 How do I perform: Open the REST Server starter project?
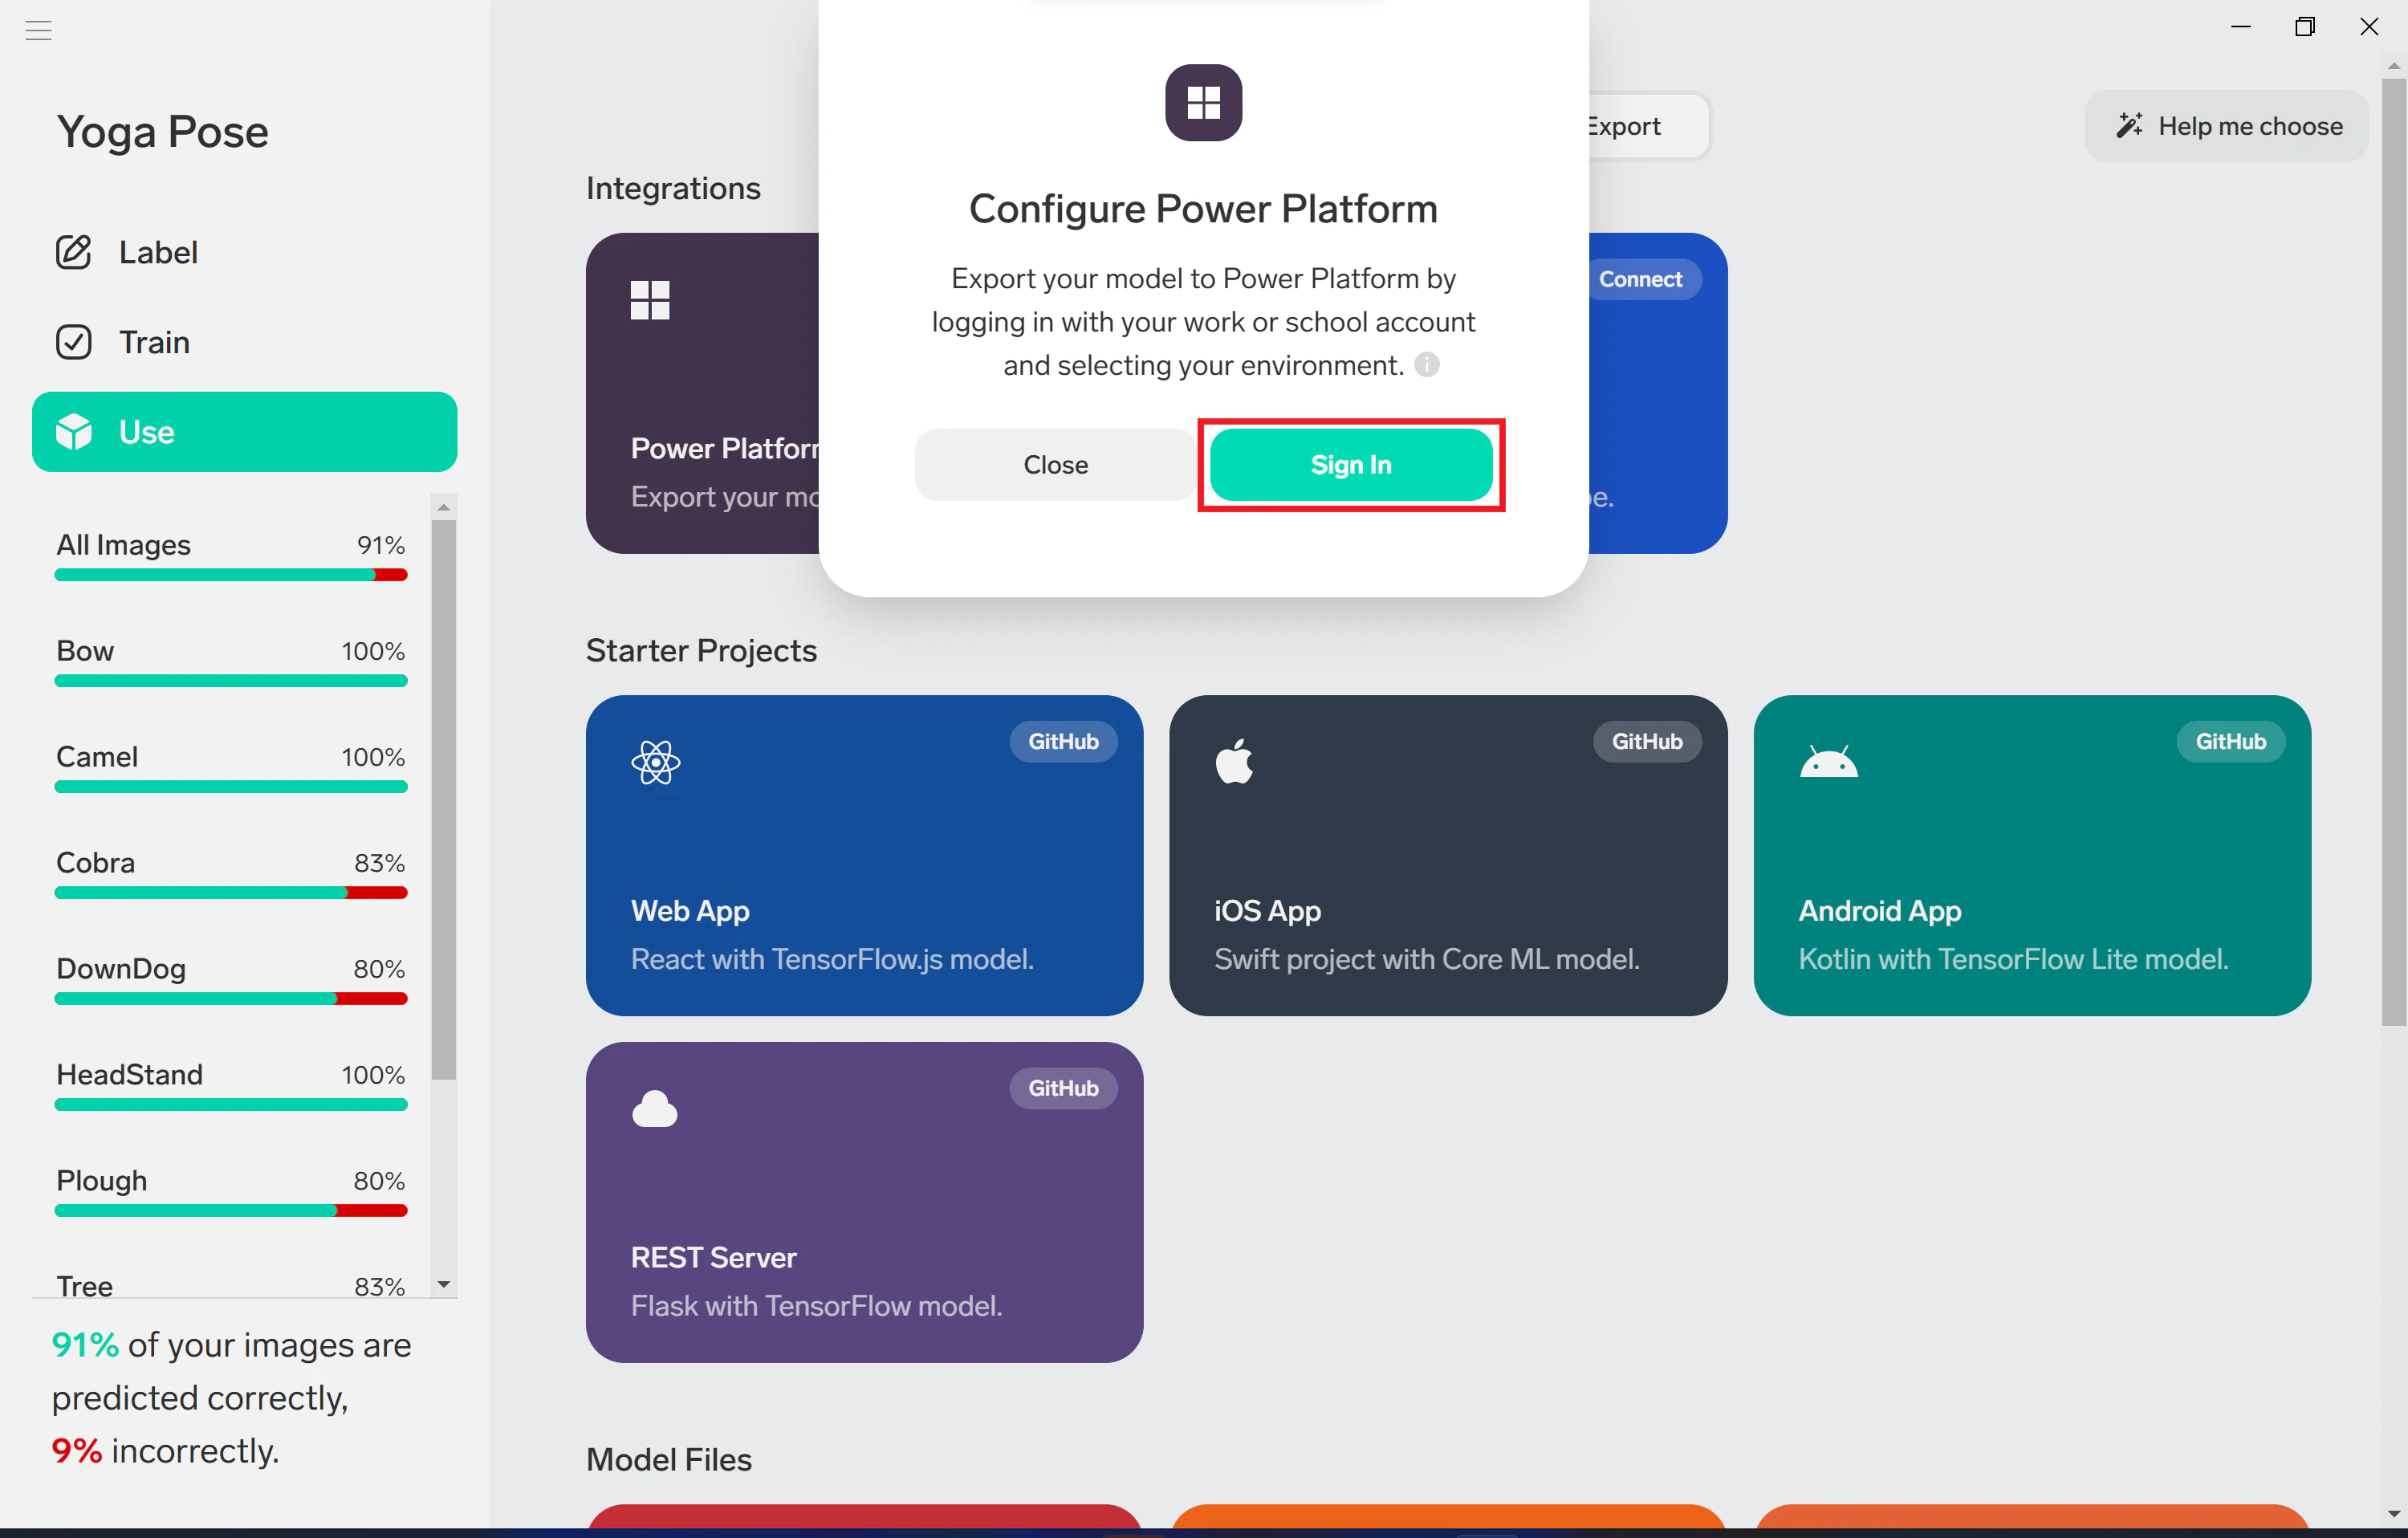[864, 1202]
